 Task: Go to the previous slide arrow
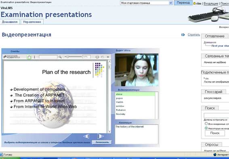86,136
